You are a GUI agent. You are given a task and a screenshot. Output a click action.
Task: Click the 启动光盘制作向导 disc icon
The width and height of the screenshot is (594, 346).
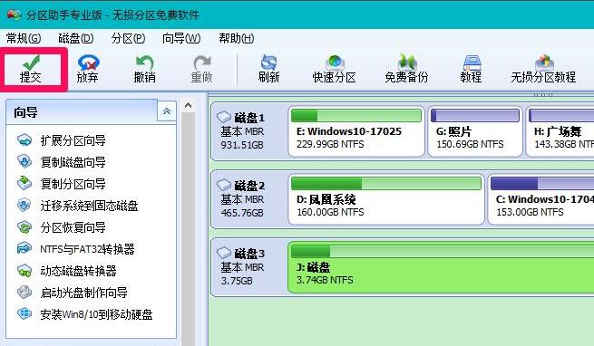coord(24,292)
